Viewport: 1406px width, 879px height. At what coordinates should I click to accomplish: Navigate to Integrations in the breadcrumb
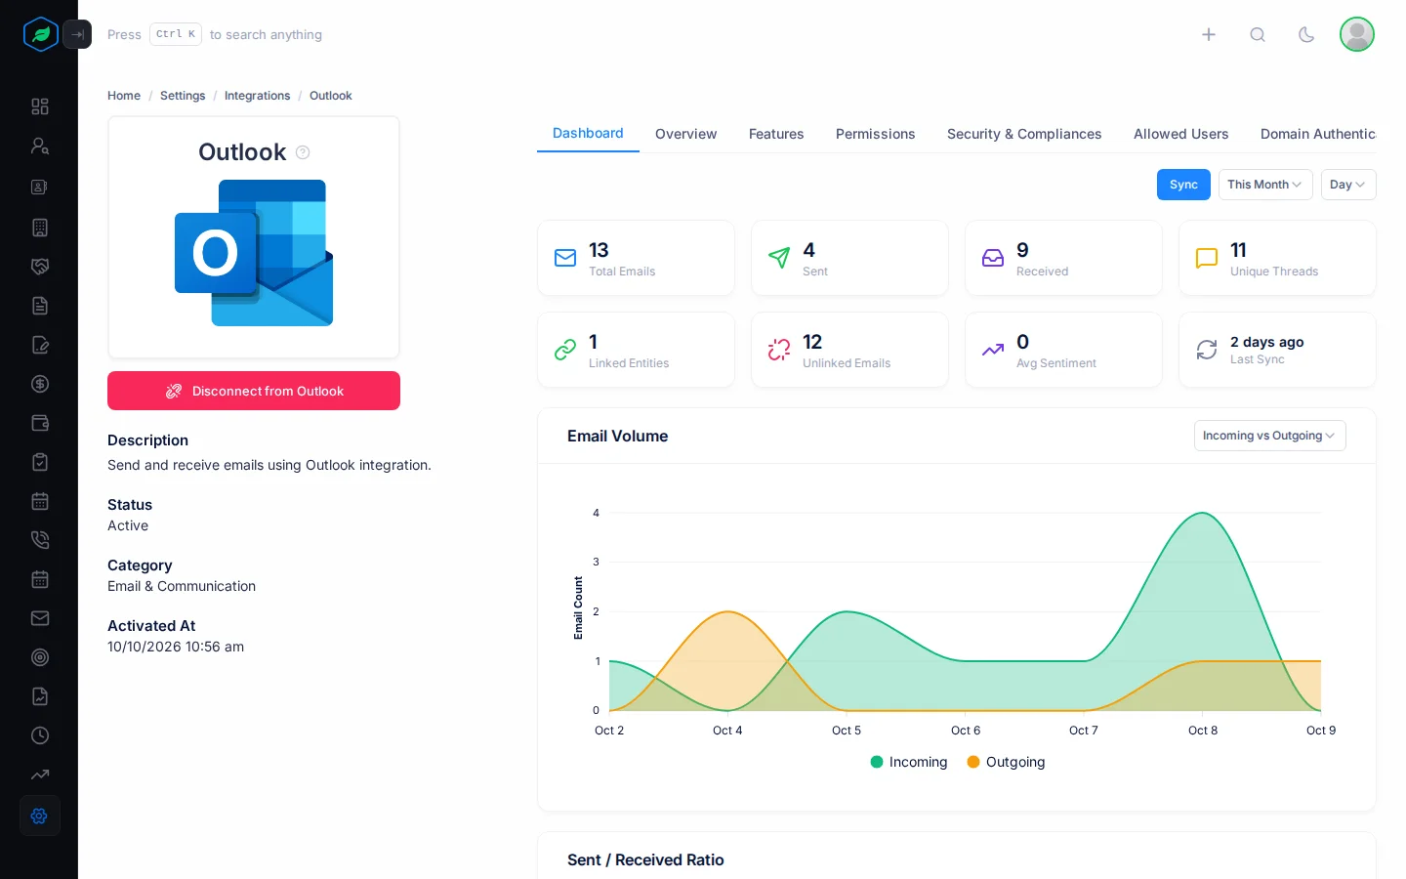[x=258, y=96]
